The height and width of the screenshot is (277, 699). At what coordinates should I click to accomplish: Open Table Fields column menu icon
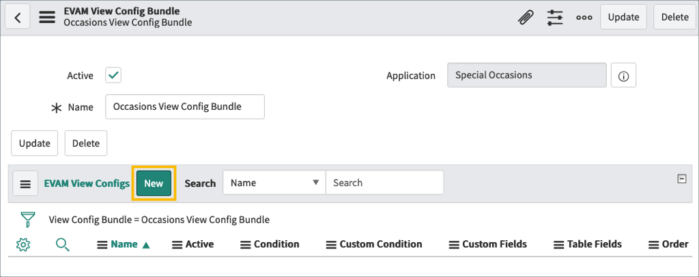559,244
